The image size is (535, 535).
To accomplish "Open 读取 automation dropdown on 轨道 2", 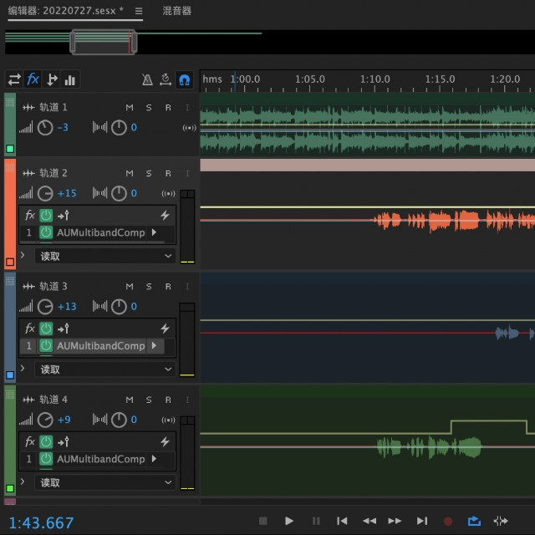I will [x=105, y=256].
